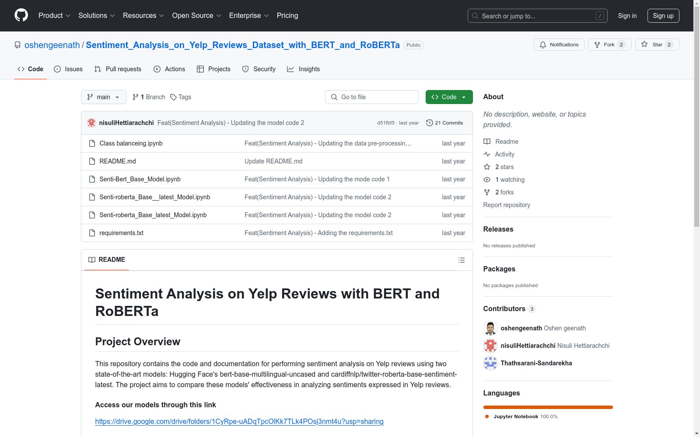Viewport: 700px width, 437px height.
Task: Click the Fork icon button
Action: [x=597, y=45]
